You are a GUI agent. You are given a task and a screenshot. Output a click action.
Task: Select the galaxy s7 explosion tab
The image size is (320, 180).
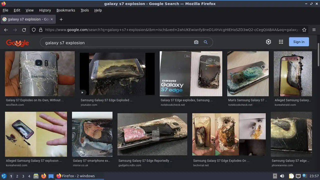28,19
